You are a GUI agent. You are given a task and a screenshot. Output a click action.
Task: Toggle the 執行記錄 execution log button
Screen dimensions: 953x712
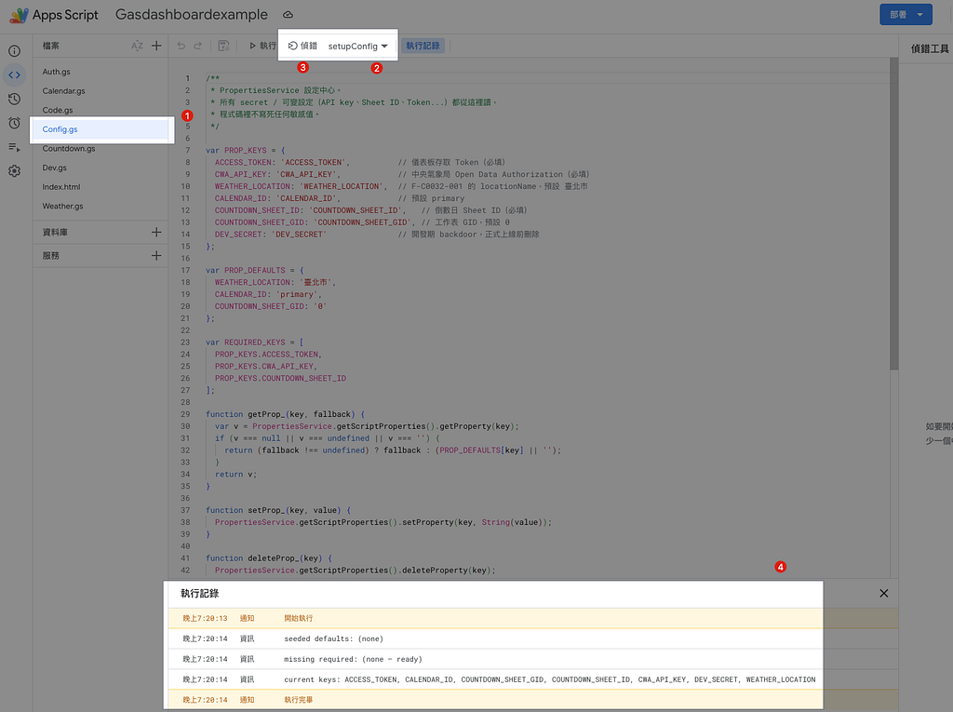pos(423,46)
